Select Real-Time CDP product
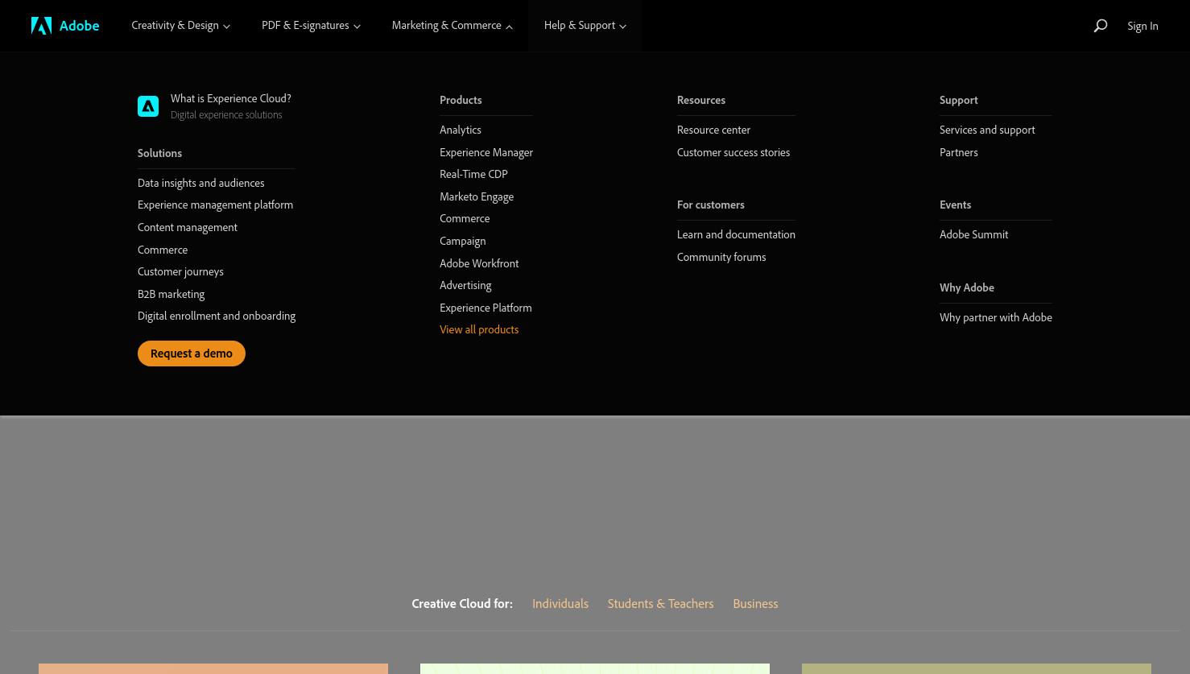Screen dimensions: 1190x674 [x=473, y=174]
